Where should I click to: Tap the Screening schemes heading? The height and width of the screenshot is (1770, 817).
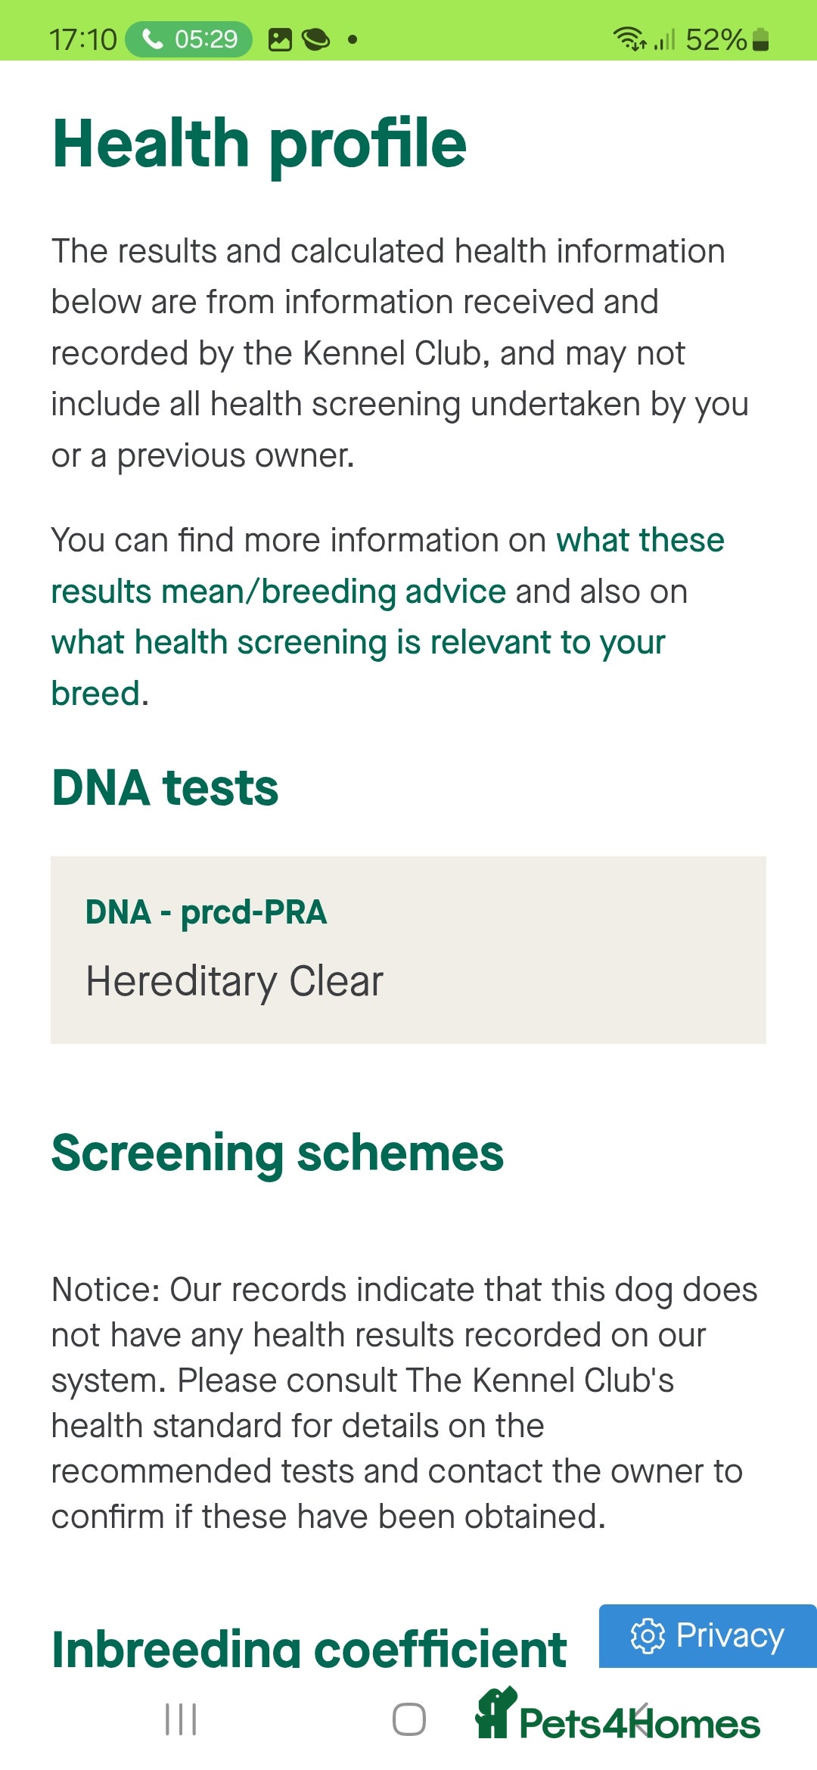[x=278, y=1154]
